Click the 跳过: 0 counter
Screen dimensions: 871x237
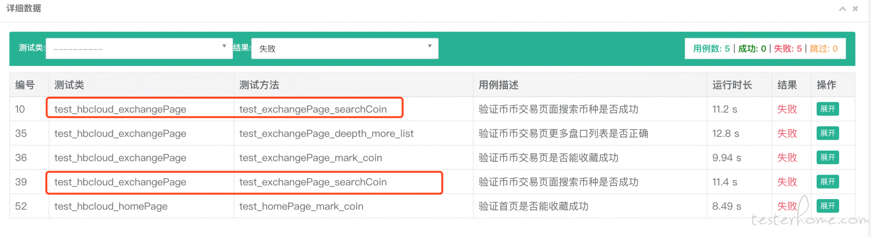tap(824, 49)
